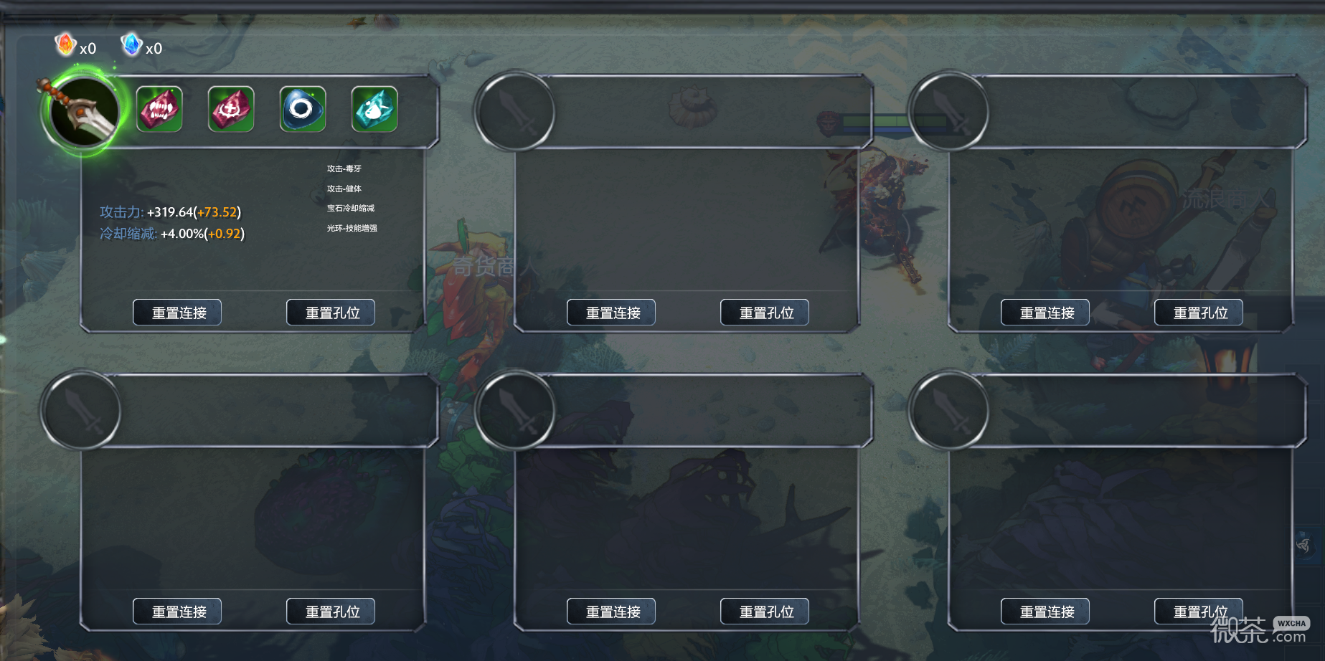This screenshot has height=661, width=1325.
Task: Select the empty weapon slot in bottom-right panel
Action: click(948, 410)
